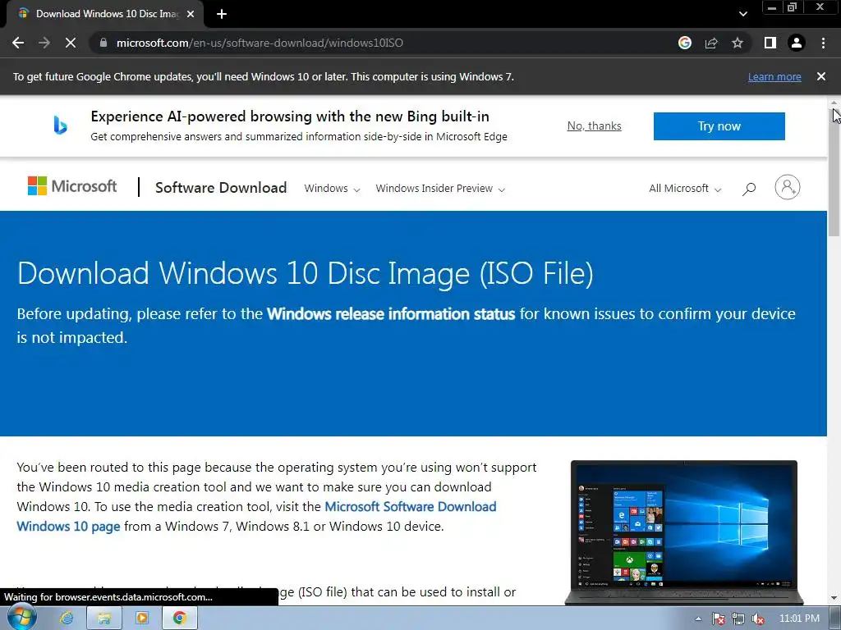841x630 pixels.
Task: Close the Download Windows 10 Disc Image tab
Action: [x=191, y=14]
